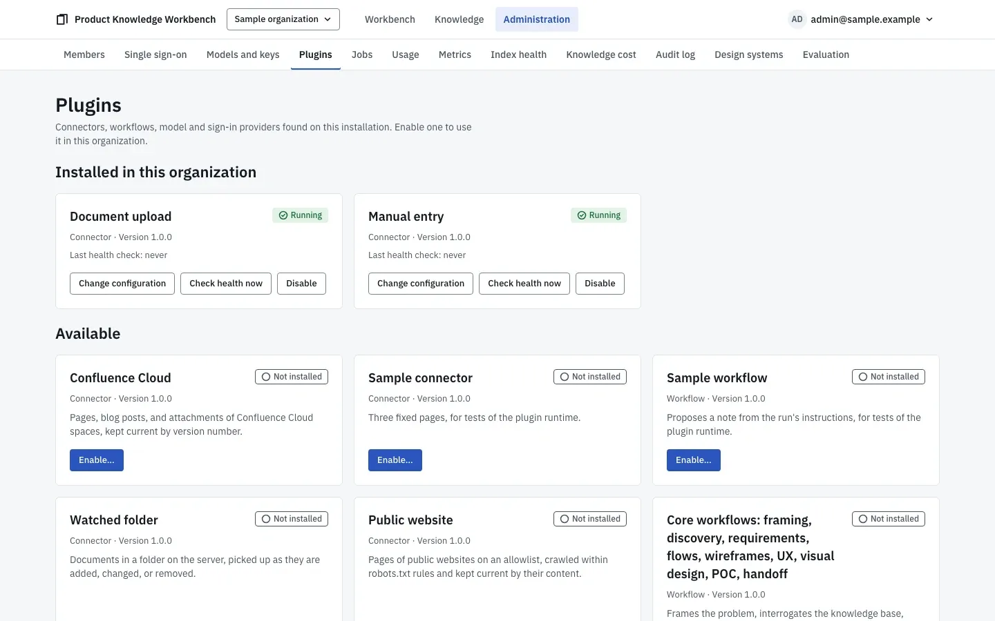Open the Metrics tab
Image resolution: width=995 pixels, height=621 pixels.
click(x=455, y=55)
